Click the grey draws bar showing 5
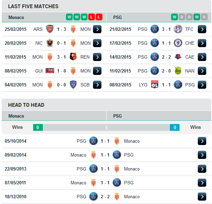Image resolution: width=212 pixels, height=204 pixels. tap(106, 127)
